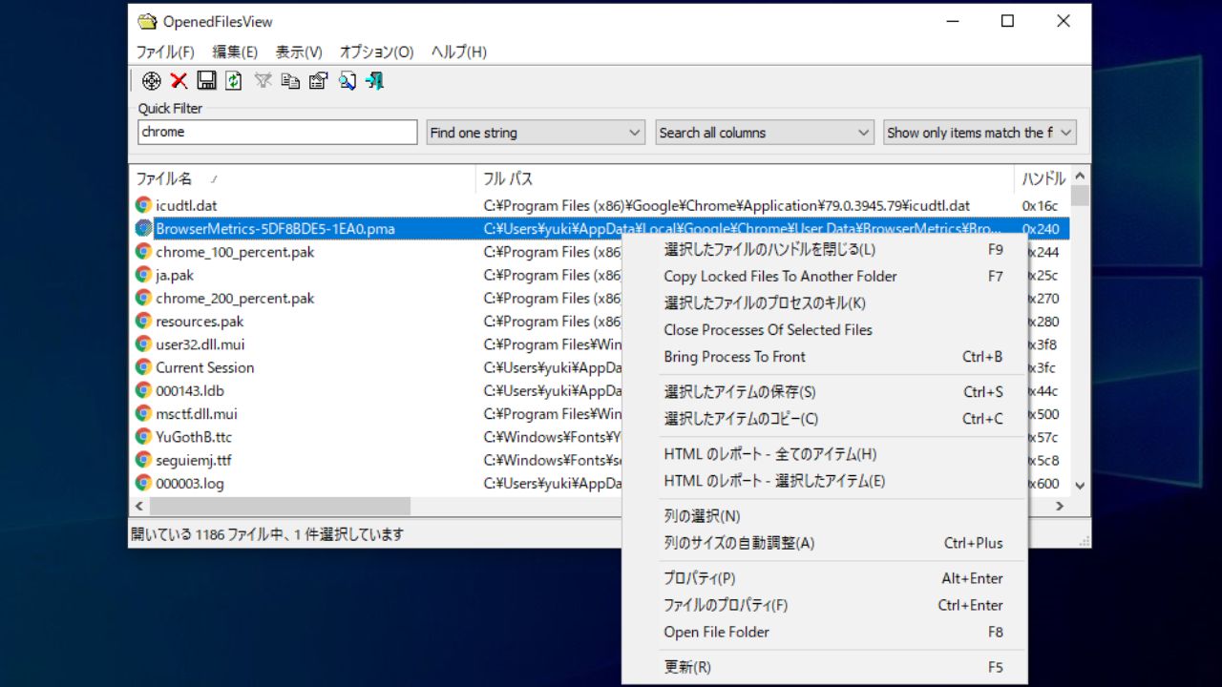Click the green arrows refresh toolbar icon

pyautogui.click(x=234, y=81)
